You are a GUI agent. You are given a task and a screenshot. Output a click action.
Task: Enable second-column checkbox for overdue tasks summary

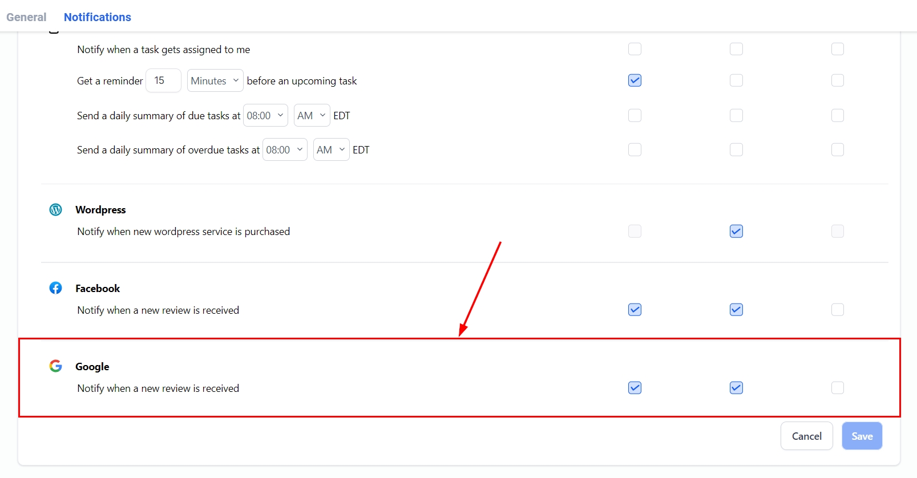[736, 149]
